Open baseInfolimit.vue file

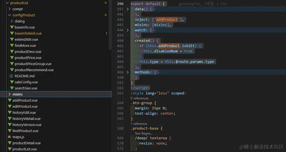(x=28, y=33)
